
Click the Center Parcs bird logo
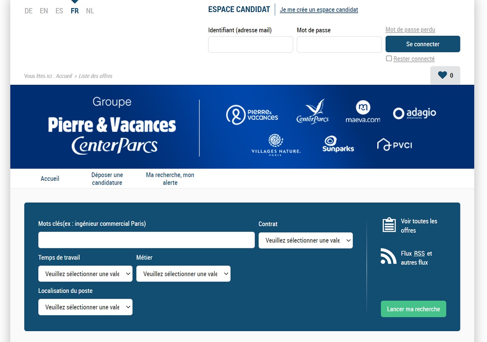click(x=313, y=112)
